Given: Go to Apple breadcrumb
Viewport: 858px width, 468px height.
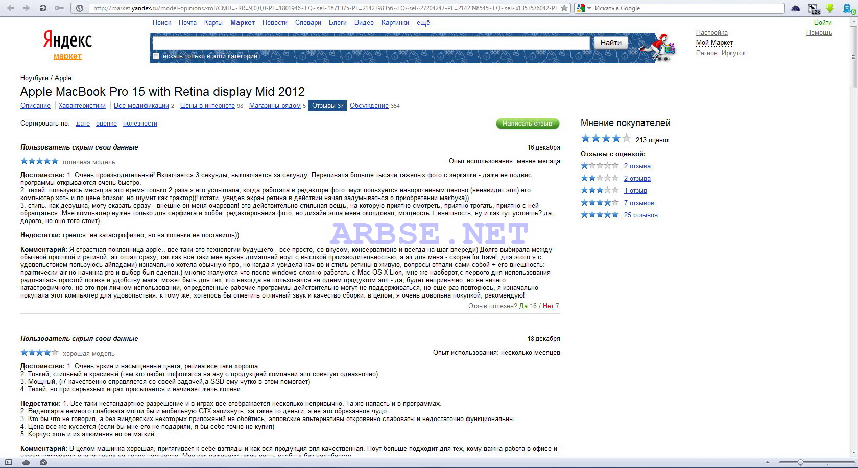Looking at the screenshot, I should [63, 78].
